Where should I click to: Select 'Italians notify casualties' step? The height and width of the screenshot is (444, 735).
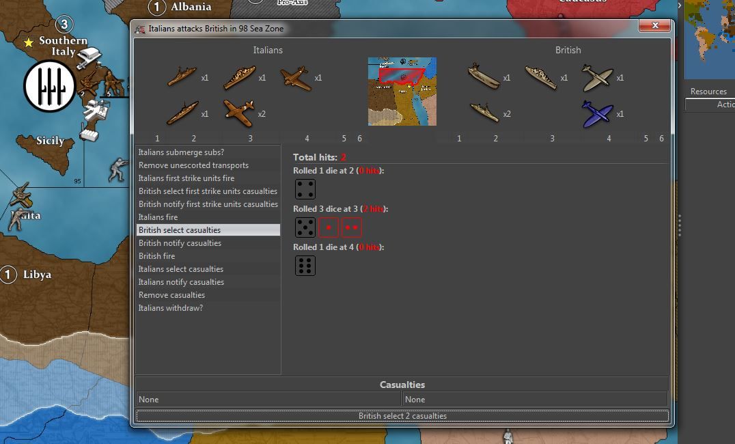pos(208,282)
